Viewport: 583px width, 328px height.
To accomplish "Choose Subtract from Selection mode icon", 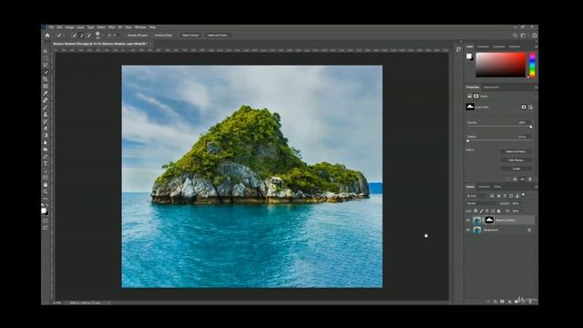I will tap(89, 36).
